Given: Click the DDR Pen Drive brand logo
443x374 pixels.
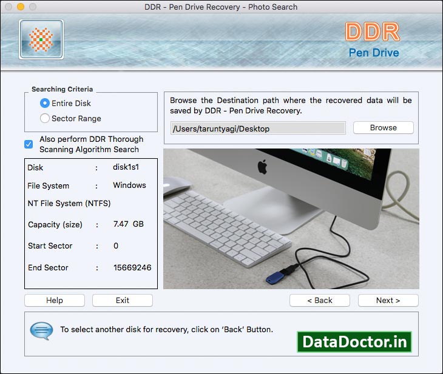Looking at the screenshot, I should [x=373, y=40].
